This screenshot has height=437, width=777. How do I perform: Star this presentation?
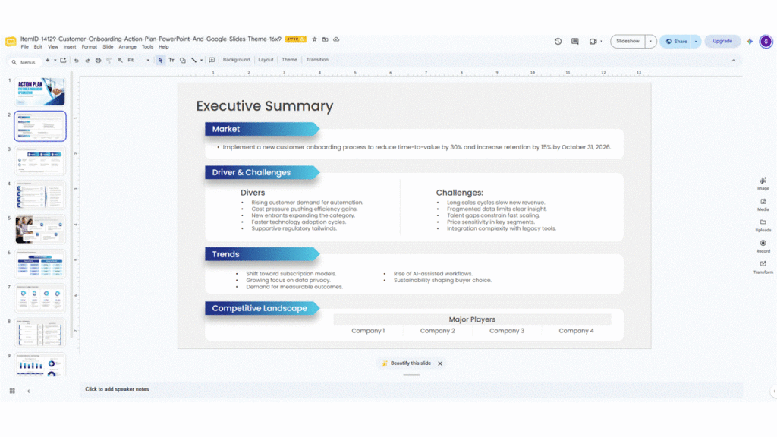(x=314, y=39)
